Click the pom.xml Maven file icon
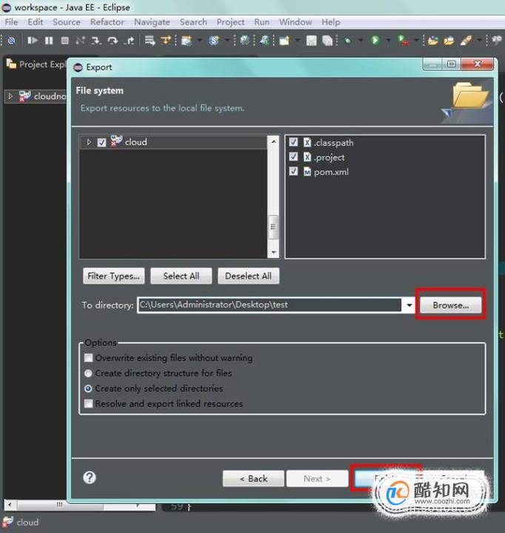The width and height of the screenshot is (505, 533). coord(307,172)
